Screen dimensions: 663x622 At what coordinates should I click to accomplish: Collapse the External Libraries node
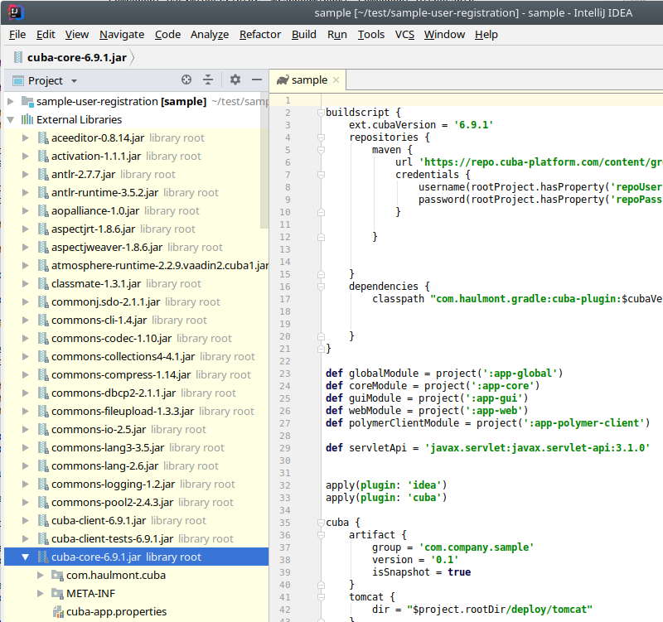pos(11,119)
